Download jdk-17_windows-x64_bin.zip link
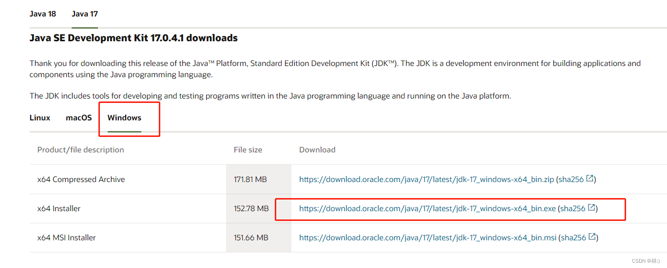 (427, 179)
